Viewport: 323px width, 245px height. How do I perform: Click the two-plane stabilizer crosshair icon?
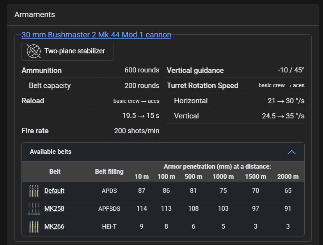(x=34, y=51)
